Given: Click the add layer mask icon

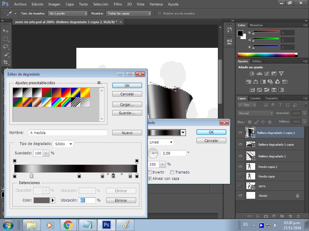Looking at the screenshot, I should coord(266,216).
